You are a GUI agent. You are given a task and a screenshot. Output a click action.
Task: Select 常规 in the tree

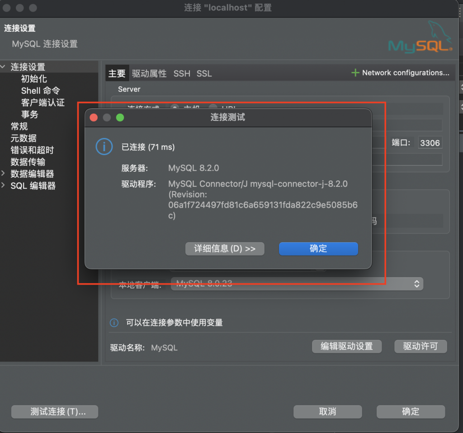(x=19, y=126)
